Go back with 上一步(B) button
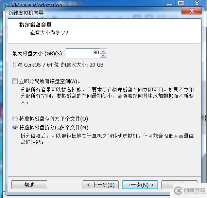 point(101,185)
